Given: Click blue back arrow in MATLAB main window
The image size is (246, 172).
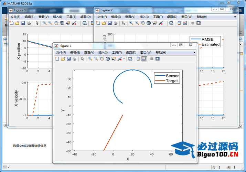Looking at the screenshot, I should [5, 39].
